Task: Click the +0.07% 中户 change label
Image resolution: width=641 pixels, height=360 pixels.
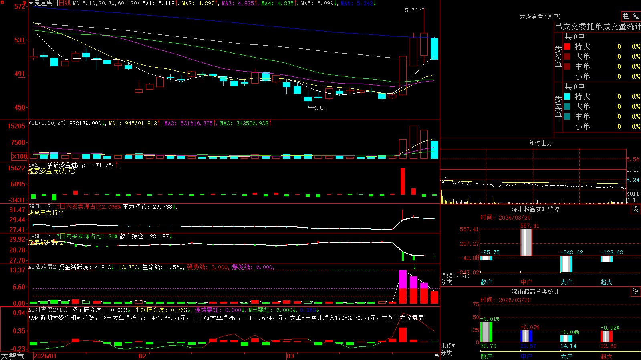Action: coord(530,327)
